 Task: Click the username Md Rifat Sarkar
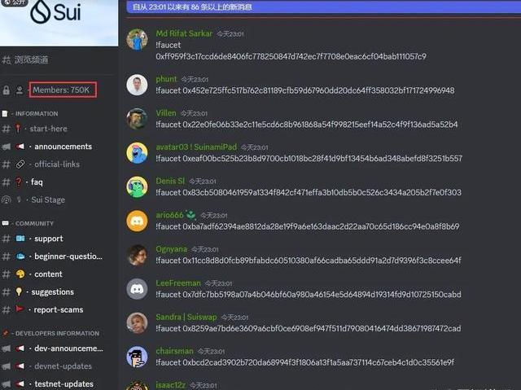click(184, 33)
